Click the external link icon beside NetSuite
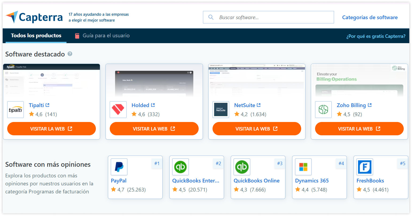Image resolution: width=412 pixels, height=216 pixels. [259, 105]
